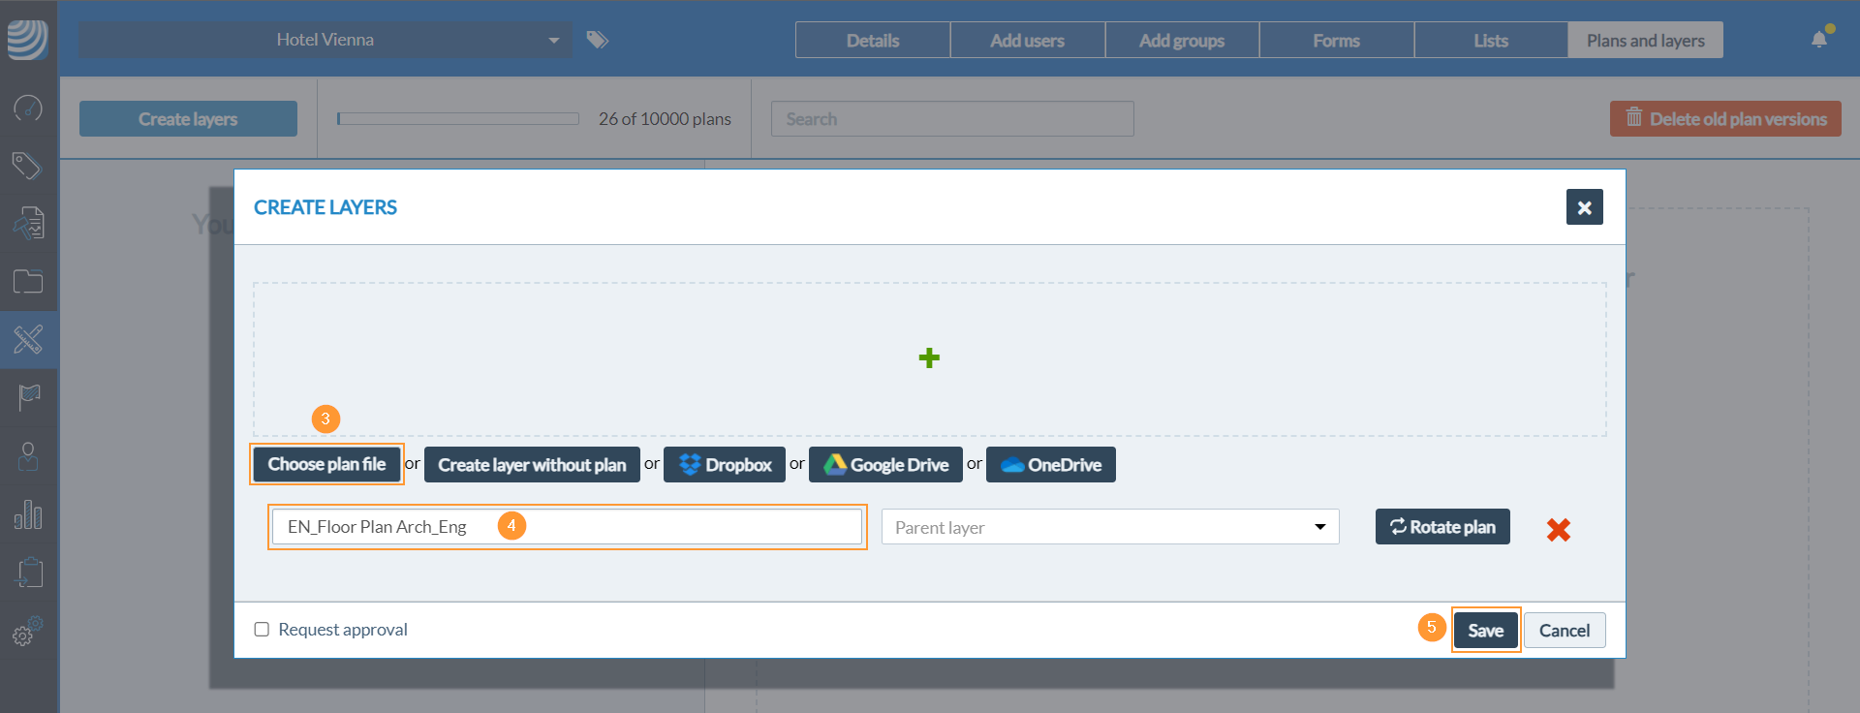Open the Add users tab
Screen dimensions: 1860x713
coord(1027,41)
